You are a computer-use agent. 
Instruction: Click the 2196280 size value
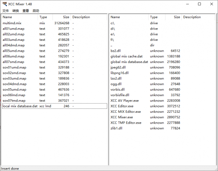pos(174,62)
